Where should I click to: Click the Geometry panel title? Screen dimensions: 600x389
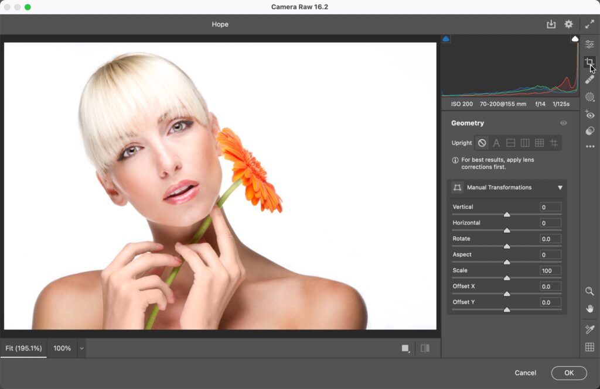pos(467,123)
